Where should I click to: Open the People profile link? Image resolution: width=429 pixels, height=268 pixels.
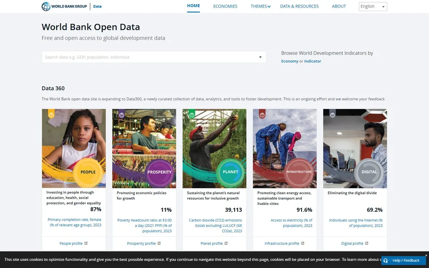tap(71, 243)
